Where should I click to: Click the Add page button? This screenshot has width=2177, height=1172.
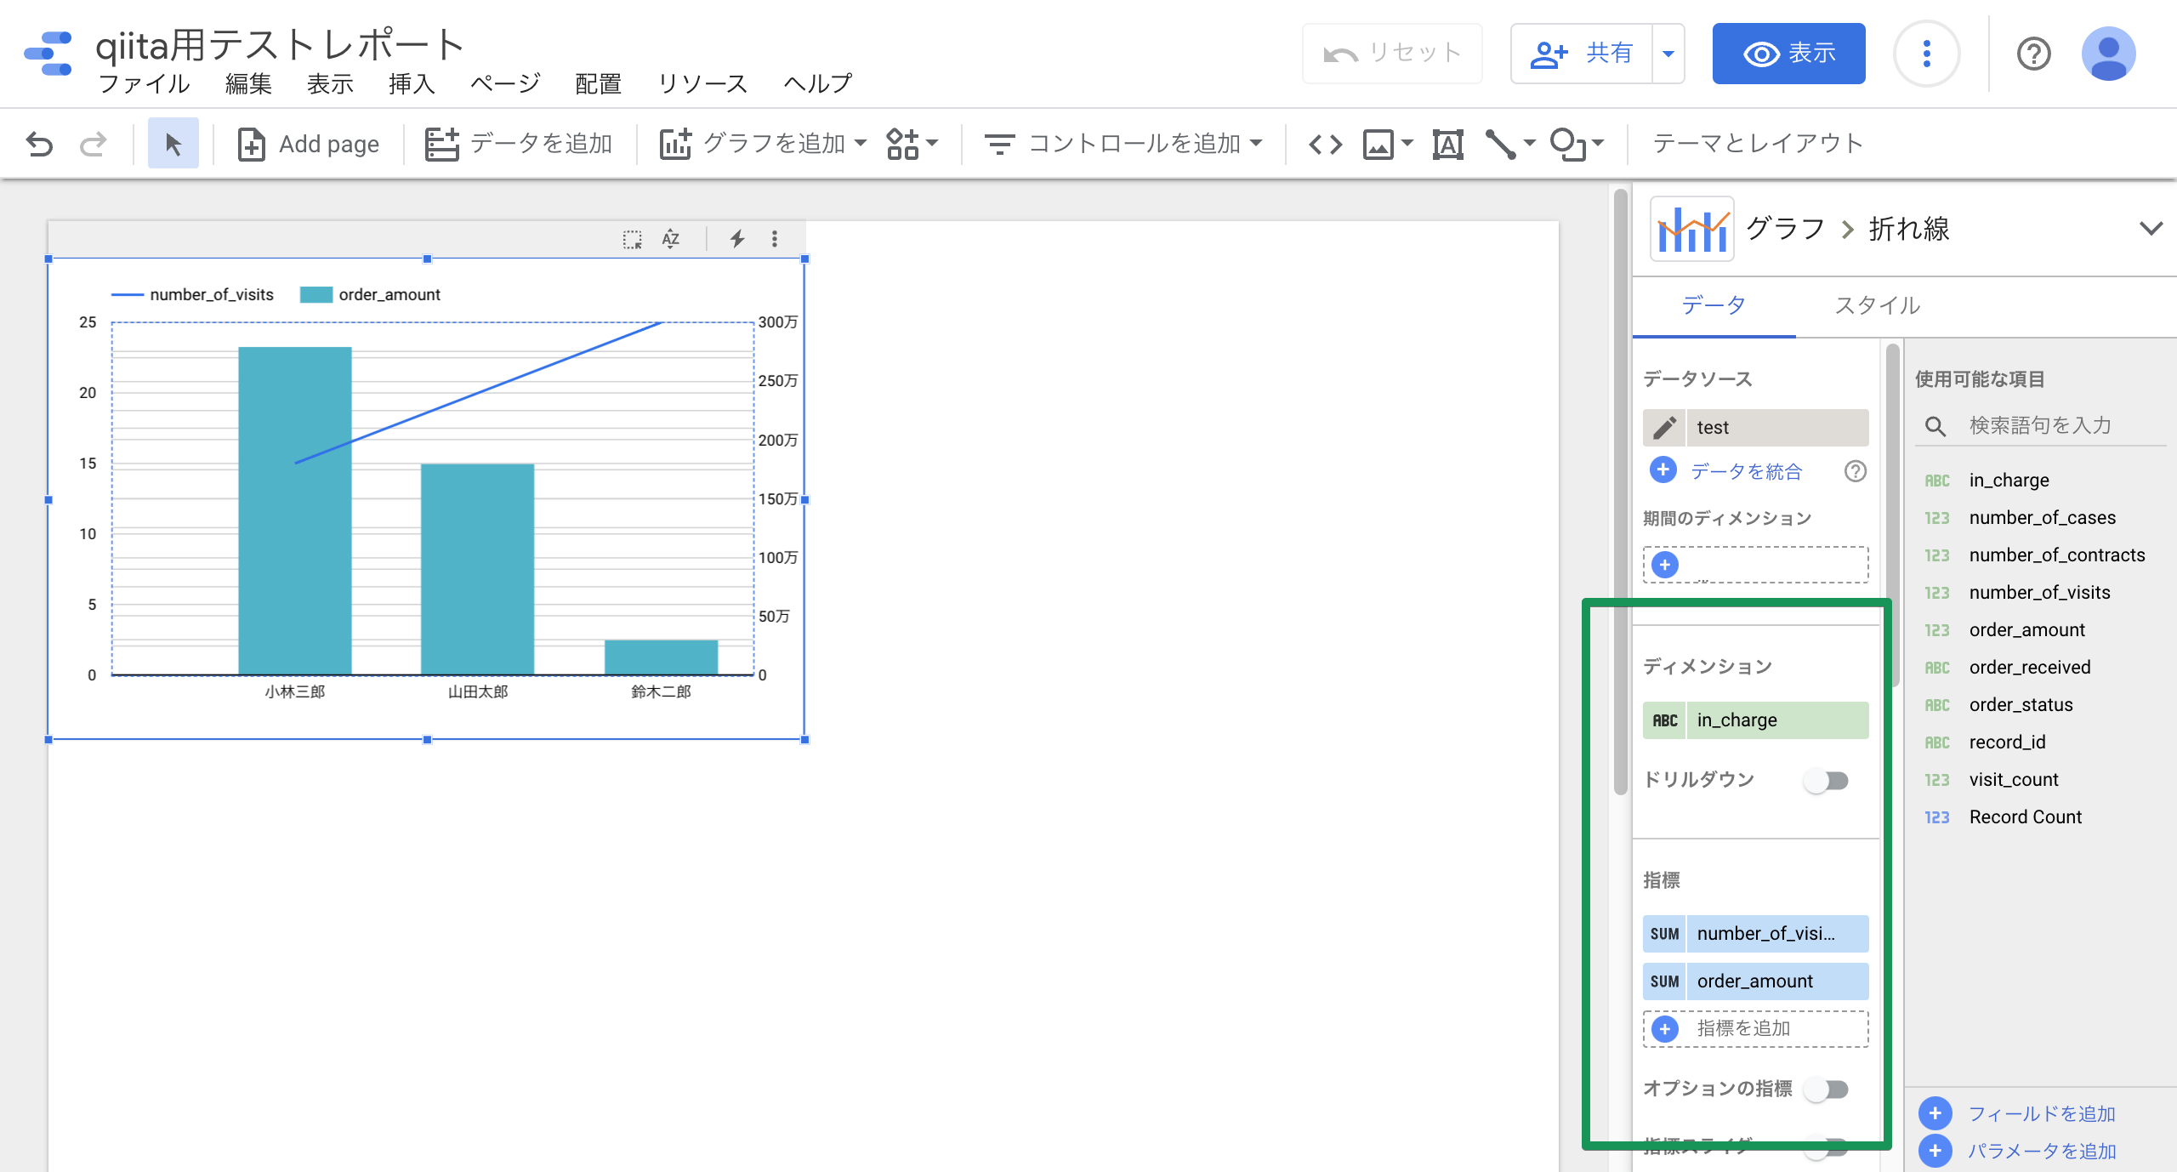(308, 144)
